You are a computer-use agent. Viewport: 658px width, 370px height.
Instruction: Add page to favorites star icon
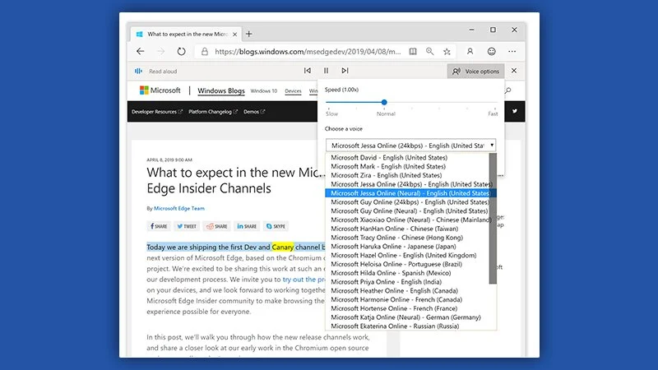point(447,51)
